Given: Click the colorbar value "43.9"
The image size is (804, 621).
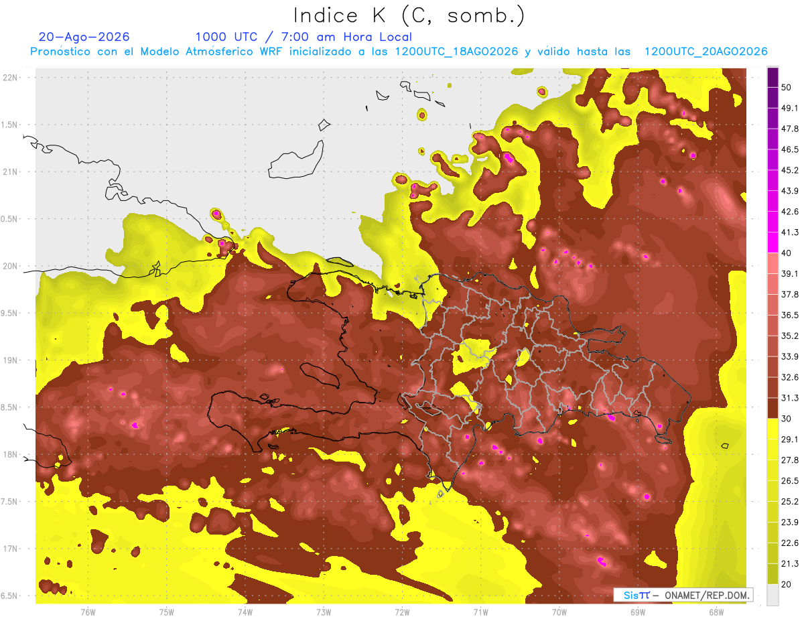Looking at the screenshot, I should coord(789,191).
